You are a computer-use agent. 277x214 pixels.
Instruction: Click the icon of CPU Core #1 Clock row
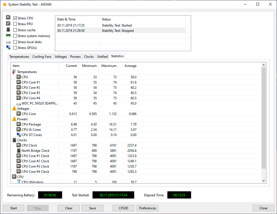[x=19, y=156]
